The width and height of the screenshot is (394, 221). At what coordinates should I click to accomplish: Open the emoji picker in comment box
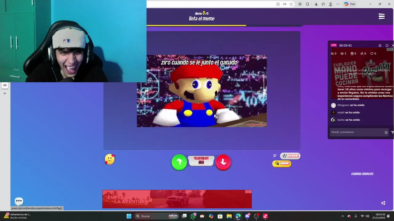pyautogui.click(x=386, y=132)
